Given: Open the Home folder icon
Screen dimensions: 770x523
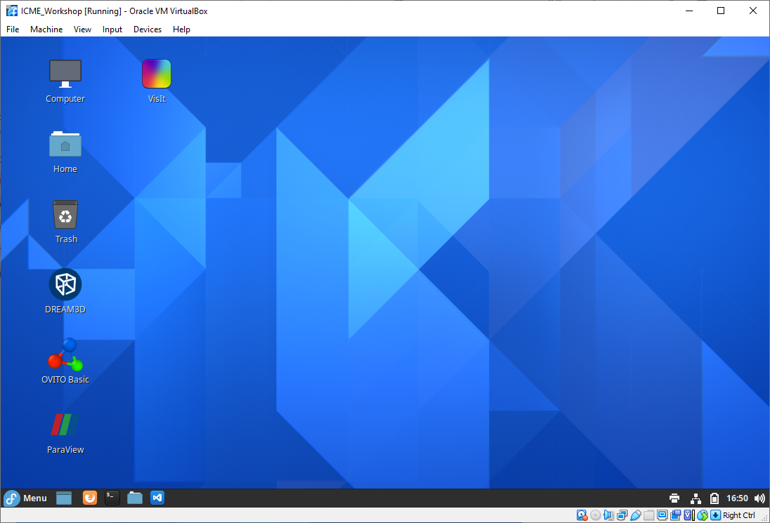Looking at the screenshot, I should [65, 152].
